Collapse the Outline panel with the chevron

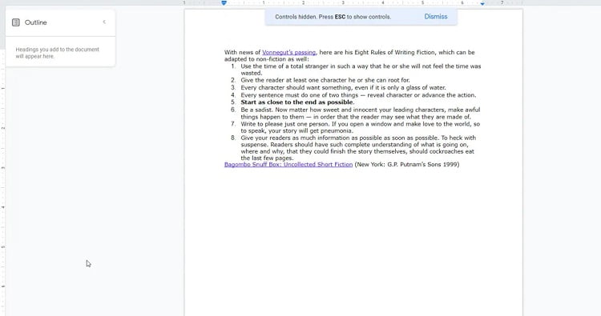coord(104,22)
